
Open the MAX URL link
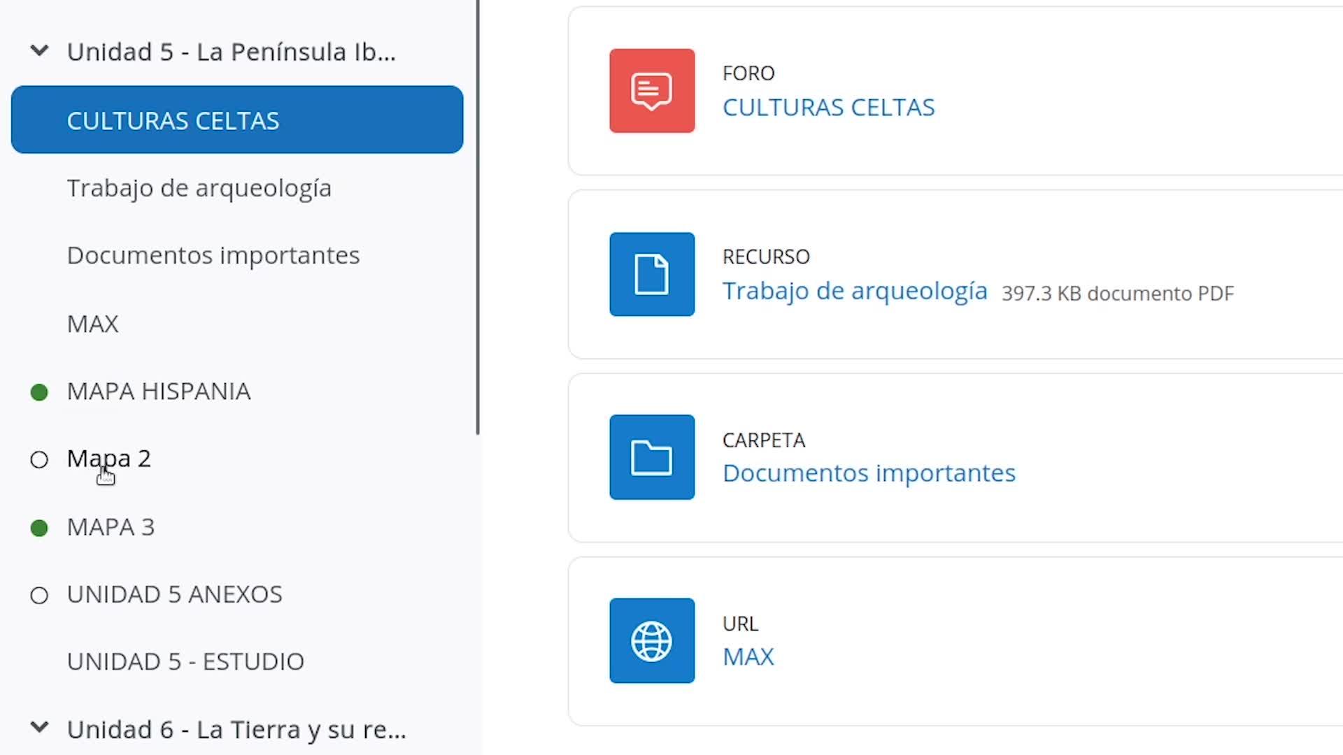[x=748, y=657]
